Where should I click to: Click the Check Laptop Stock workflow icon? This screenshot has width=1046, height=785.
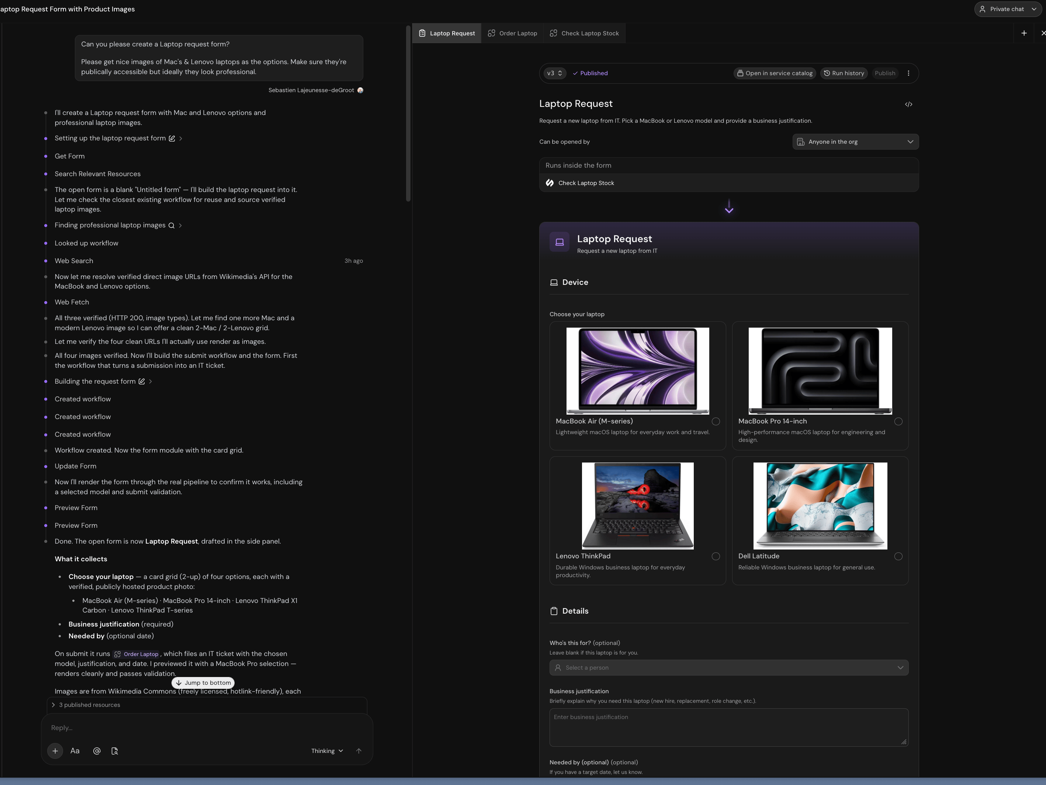550,183
